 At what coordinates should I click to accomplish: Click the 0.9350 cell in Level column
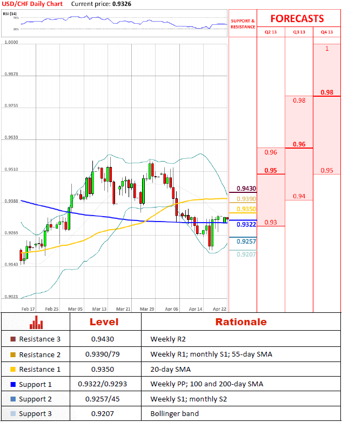103,369
